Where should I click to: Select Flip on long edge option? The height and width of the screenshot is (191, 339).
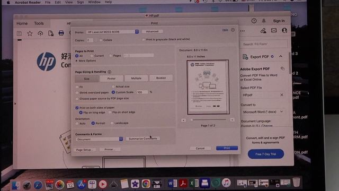click(81, 112)
